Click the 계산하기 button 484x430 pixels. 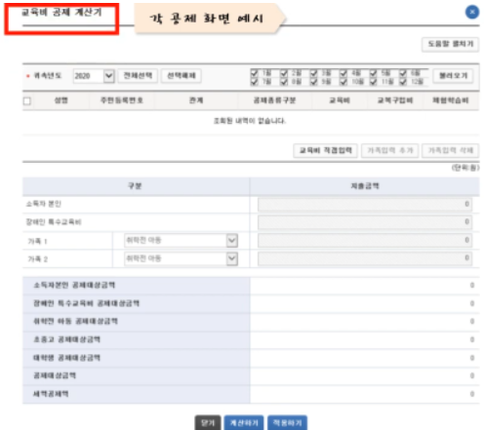[x=244, y=422]
